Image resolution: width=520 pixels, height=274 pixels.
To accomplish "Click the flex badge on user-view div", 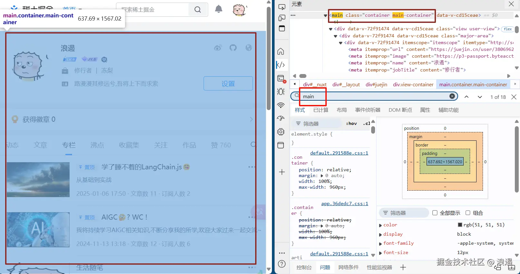I will tap(508, 29).
